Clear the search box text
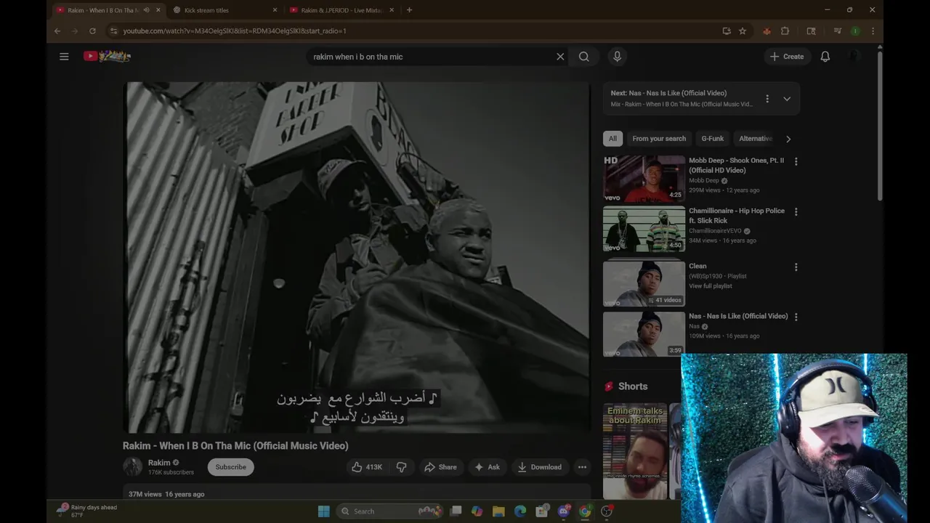 click(x=560, y=57)
